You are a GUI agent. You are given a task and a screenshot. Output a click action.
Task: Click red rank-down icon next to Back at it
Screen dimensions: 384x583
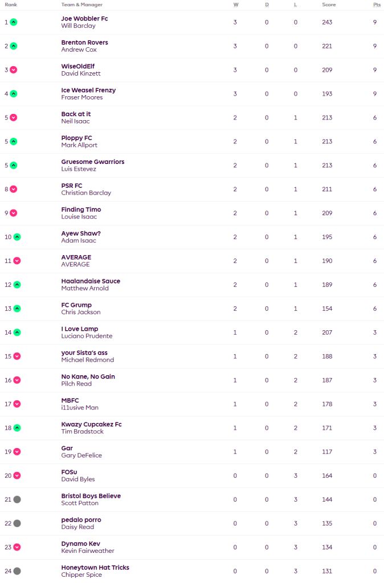coord(14,118)
